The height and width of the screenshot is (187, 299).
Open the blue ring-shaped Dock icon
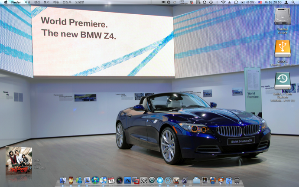pyautogui.click(x=168, y=180)
